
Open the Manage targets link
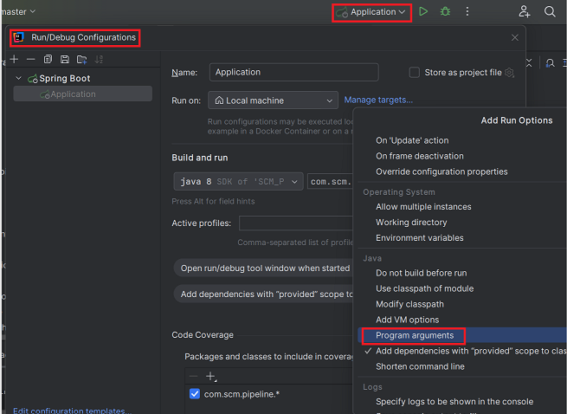click(378, 100)
